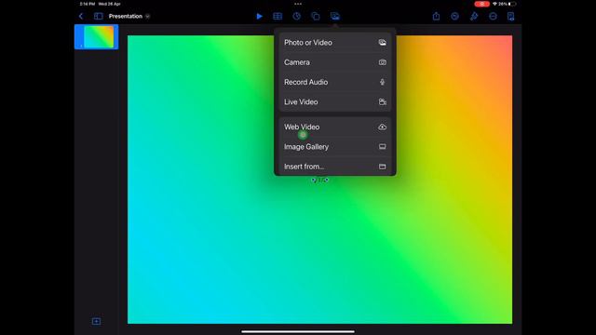Select Camera from insert menu

[335, 62]
